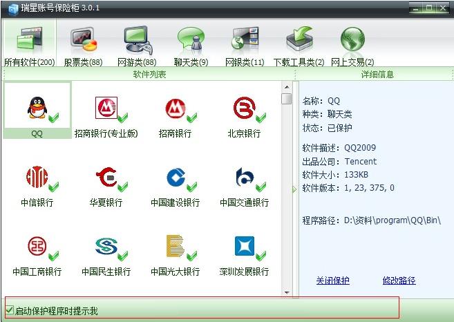Collapse the 详细信息 panel with green arrow
Image resolution: width=454 pixels, height=322 pixels.
[294, 189]
